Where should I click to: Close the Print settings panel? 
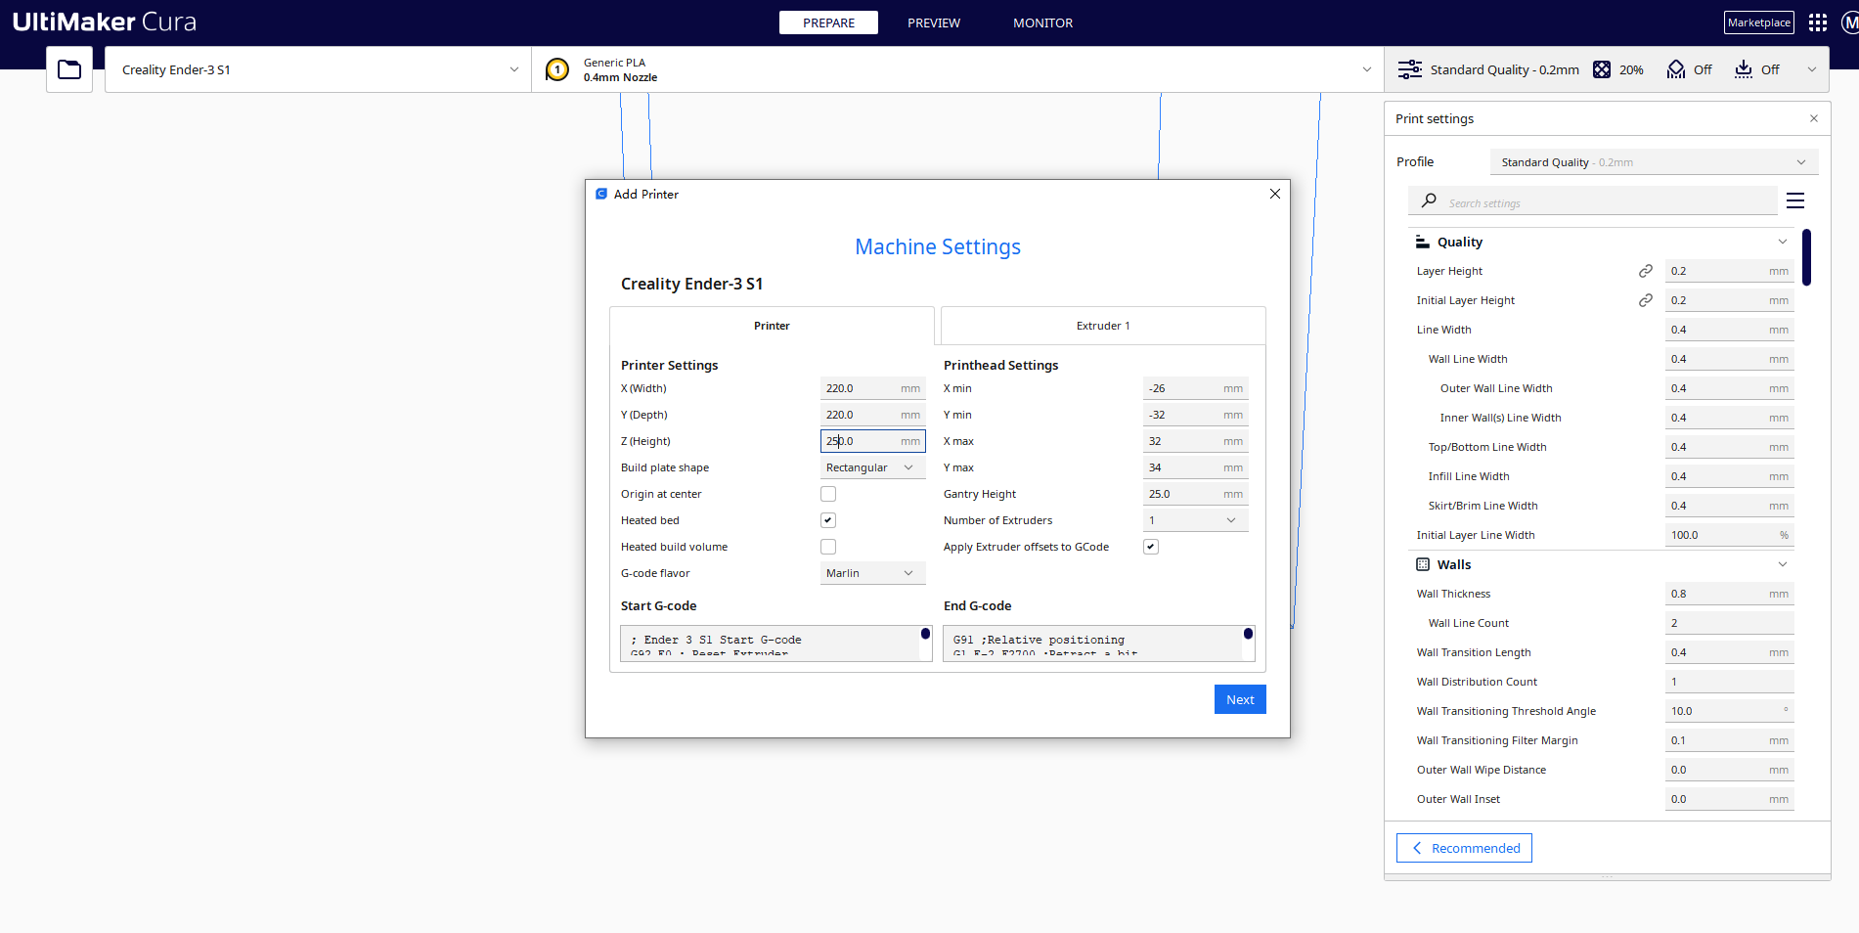1814,118
